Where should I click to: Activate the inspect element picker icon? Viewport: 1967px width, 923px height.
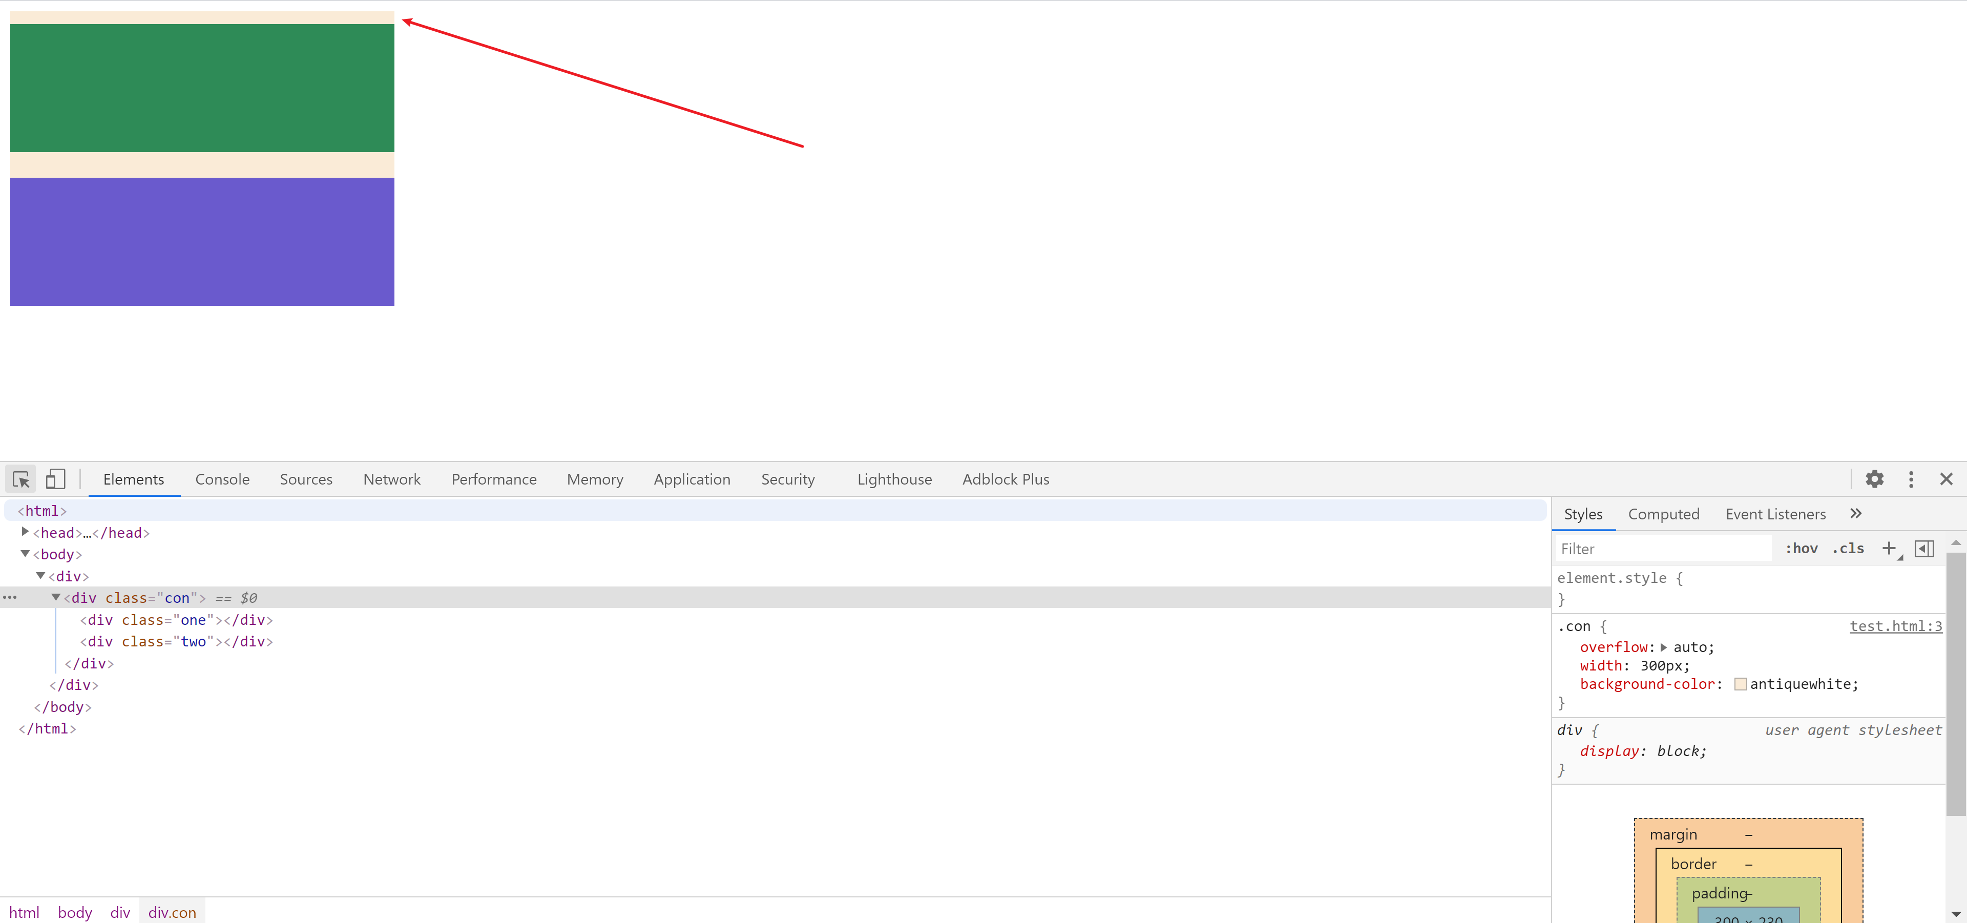pos(20,479)
